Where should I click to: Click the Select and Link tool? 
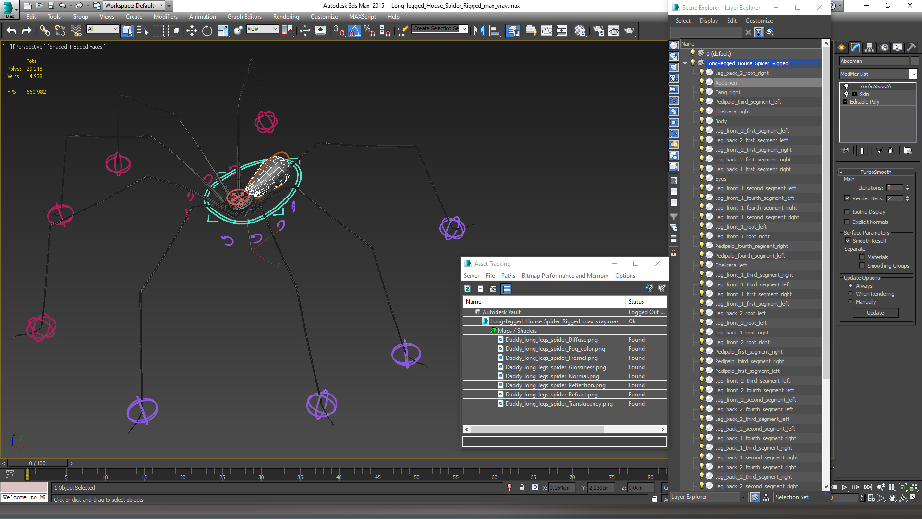tap(44, 31)
